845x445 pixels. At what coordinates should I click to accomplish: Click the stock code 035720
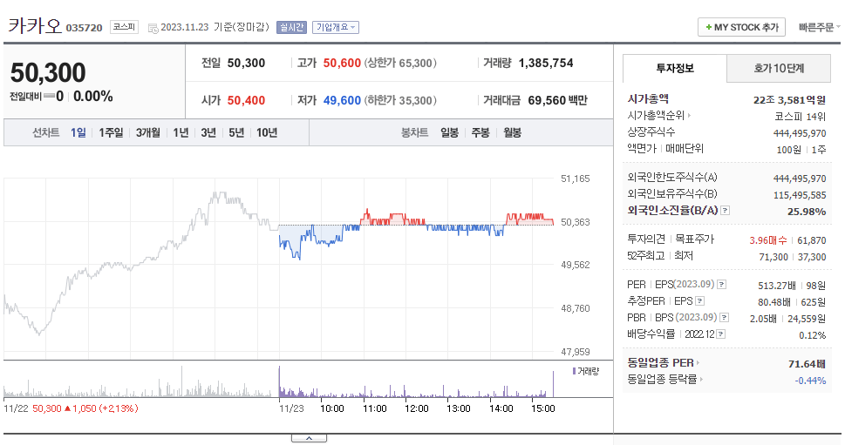[x=84, y=28]
